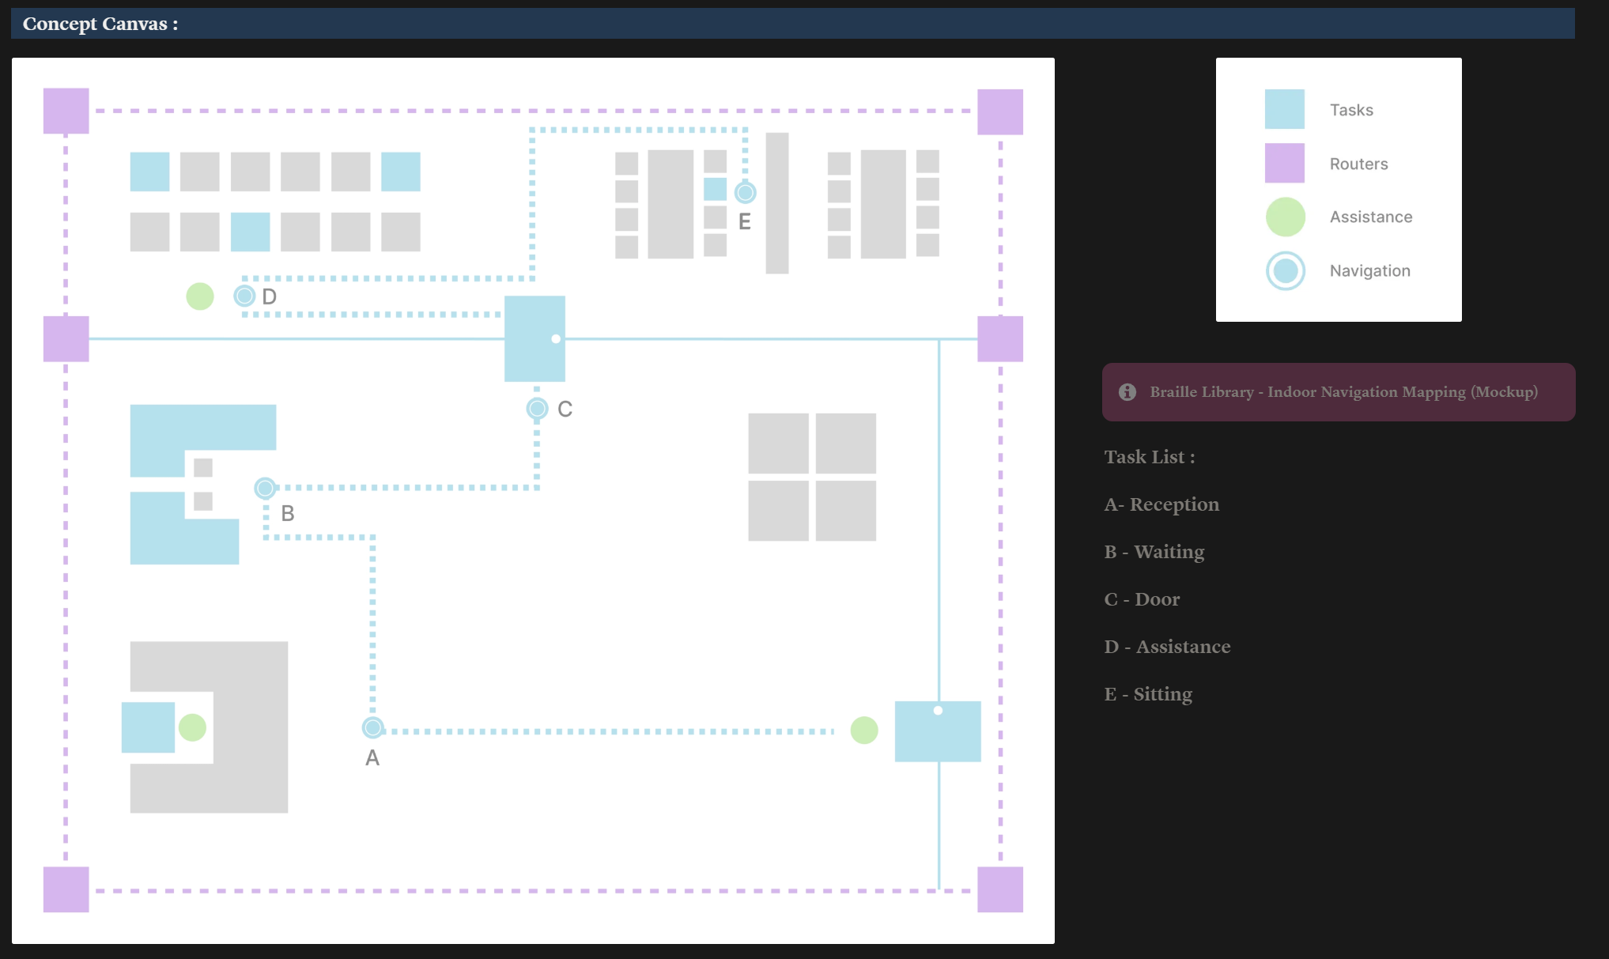Click navigation point E in seating area
The image size is (1609, 959).
(745, 192)
